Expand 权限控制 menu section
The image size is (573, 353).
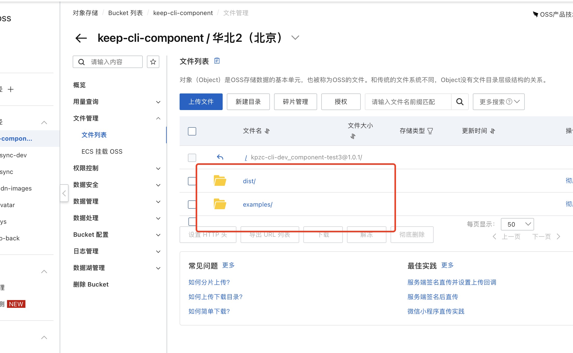point(158,168)
